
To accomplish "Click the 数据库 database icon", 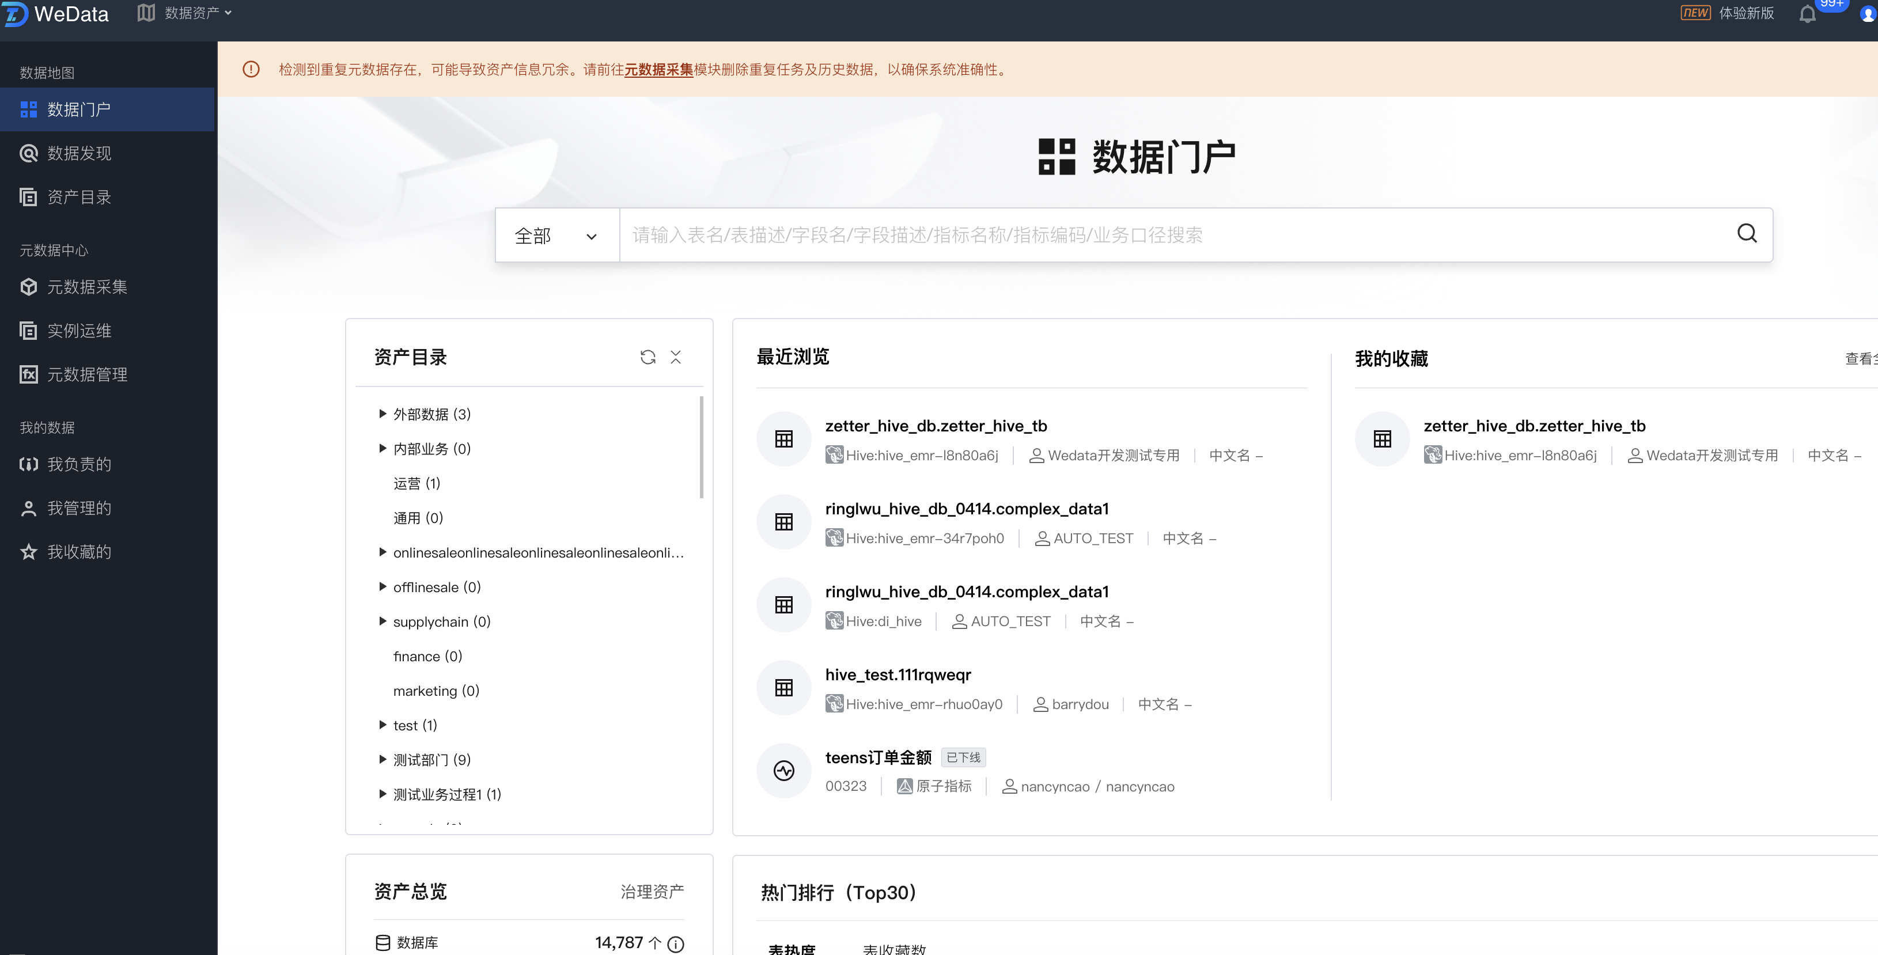I will 383,942.
